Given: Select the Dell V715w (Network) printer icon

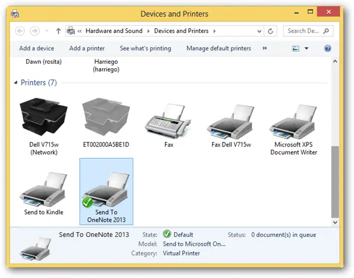Looking at the screenshot, I should tap(43, 117).
